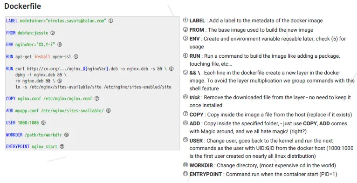Click callout marker 8 after sites-available path

109,111
